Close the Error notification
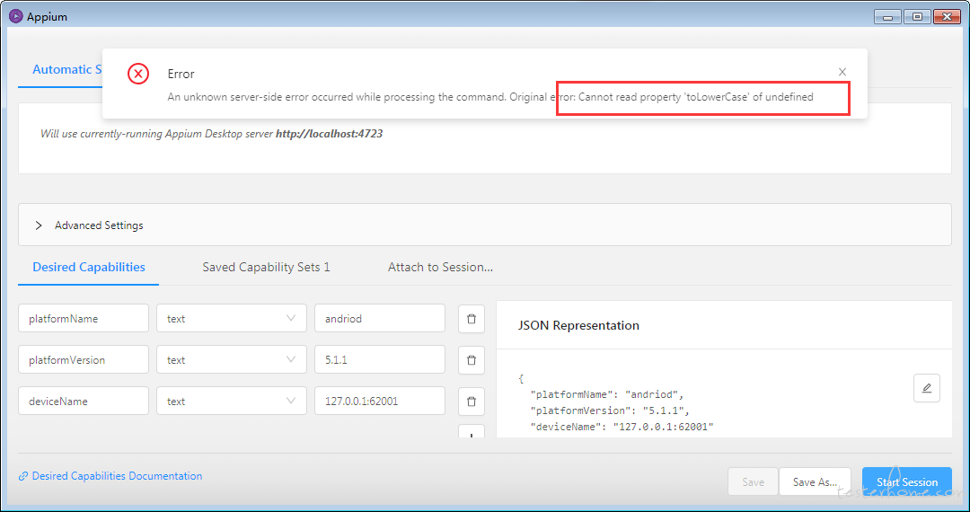This screenshot has height=512, width=970. click(842, 73)
